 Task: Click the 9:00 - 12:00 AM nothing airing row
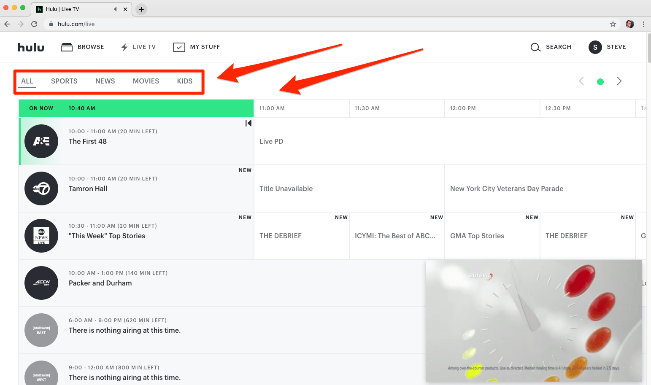tap(222, 370)
